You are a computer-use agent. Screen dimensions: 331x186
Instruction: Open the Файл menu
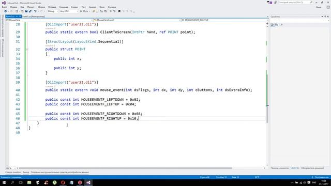pyautogui.click(x=4, y=7)
